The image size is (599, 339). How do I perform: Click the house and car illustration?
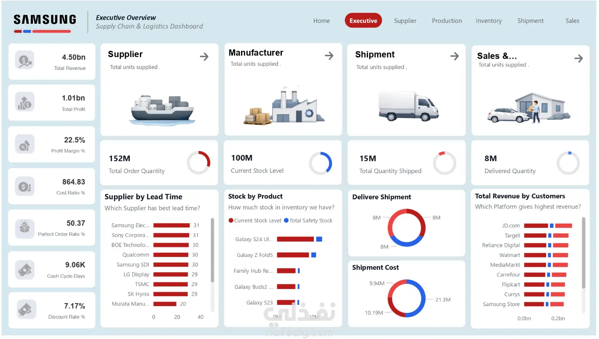coord(528,108)
